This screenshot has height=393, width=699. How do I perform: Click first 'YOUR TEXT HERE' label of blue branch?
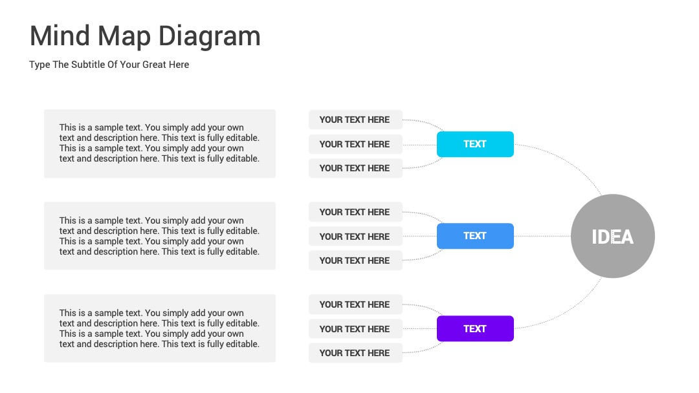click(355, 212)
